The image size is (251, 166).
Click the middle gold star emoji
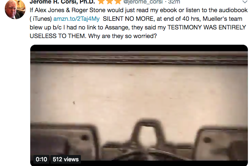point(110,2)
